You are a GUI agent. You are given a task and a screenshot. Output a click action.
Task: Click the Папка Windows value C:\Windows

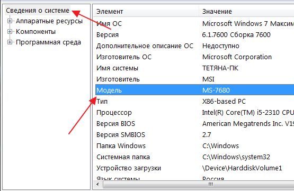click(x=220, y=146)
